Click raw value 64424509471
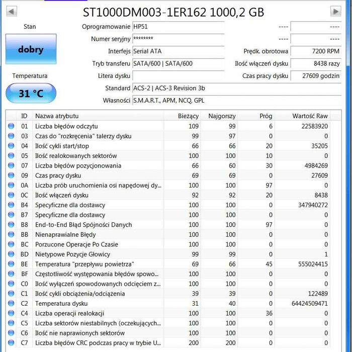The height and width of the screenshot is (352, 352). point(310,304)
